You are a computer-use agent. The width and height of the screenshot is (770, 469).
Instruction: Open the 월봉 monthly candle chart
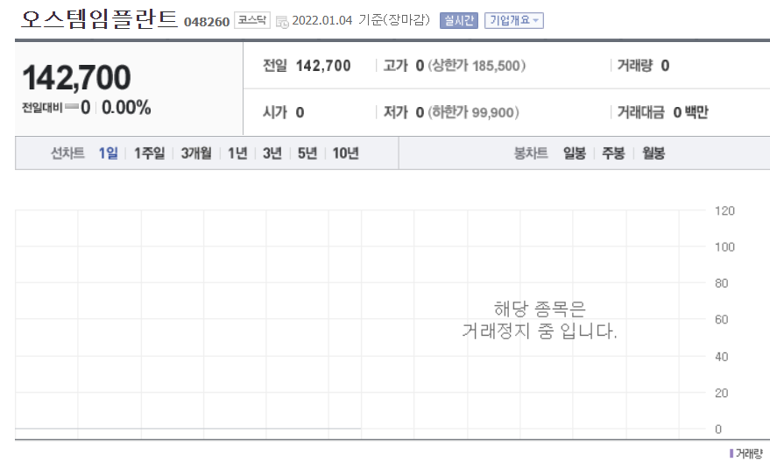(x=653, y=153)
